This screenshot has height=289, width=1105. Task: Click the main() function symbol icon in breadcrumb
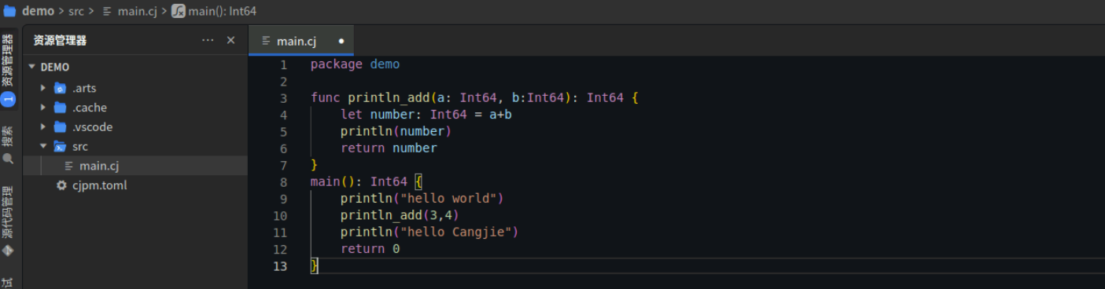pyautogui.click(x=179, y=11)
